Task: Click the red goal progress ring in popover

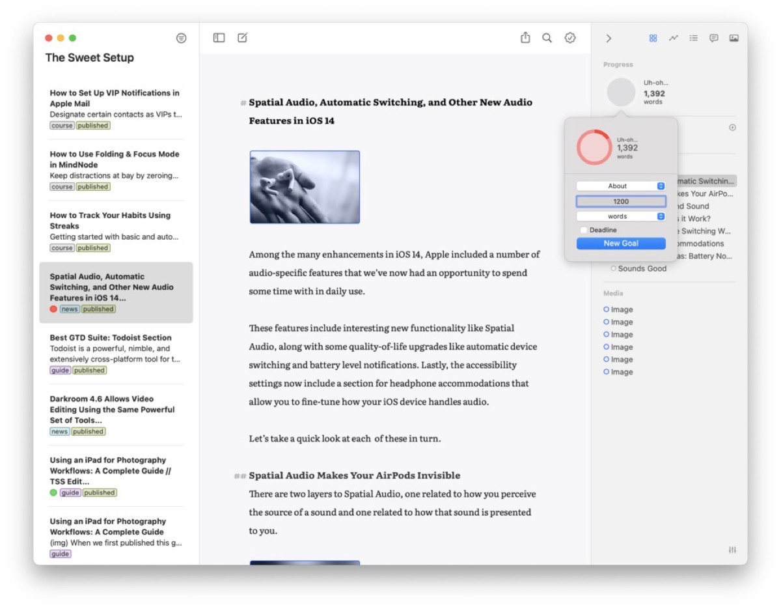Action: (x=594, y=147)
